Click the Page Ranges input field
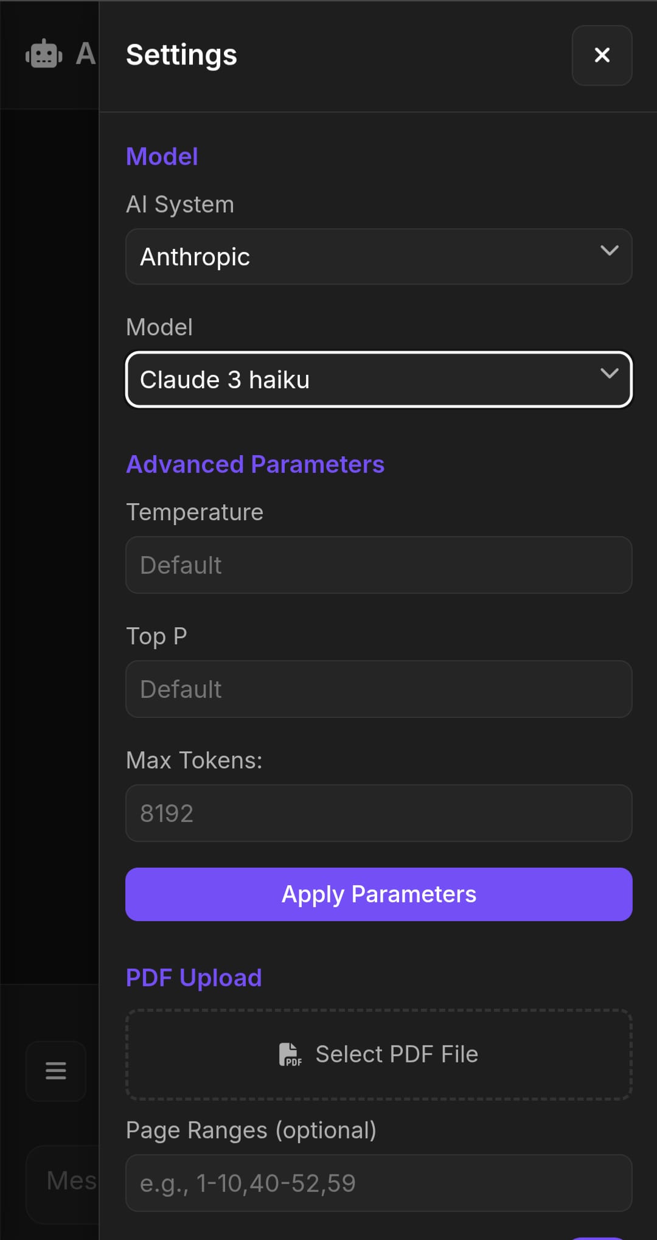The height and width of the screenshot is (1240, 657). pos(378,1183)
